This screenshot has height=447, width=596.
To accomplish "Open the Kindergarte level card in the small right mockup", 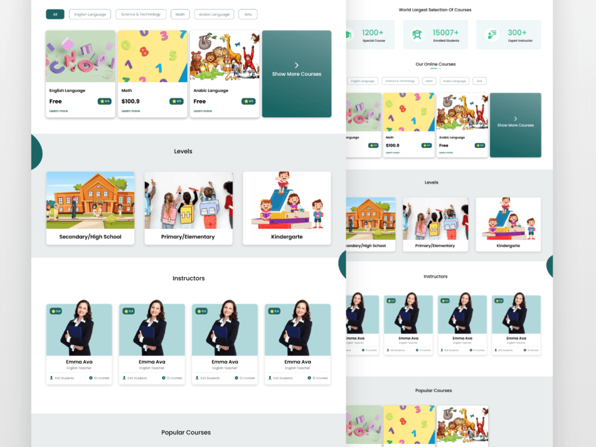I will pos(508,224).
